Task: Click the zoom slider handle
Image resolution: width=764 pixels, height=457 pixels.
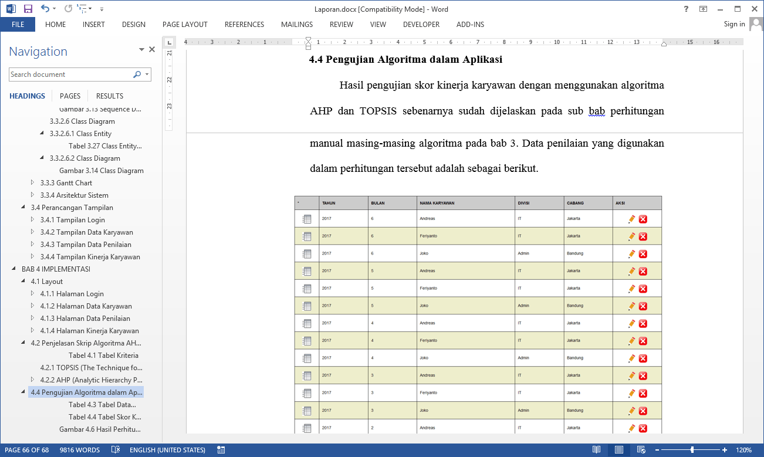Action: [692, 450]
